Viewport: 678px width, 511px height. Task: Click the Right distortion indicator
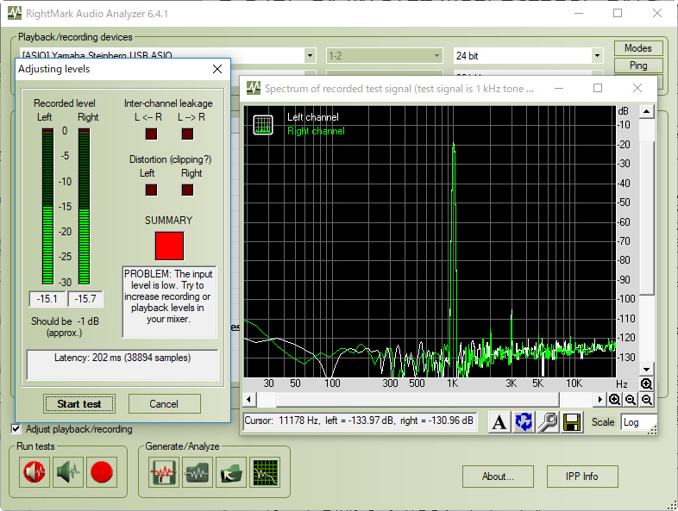click(x=187, y=190)
